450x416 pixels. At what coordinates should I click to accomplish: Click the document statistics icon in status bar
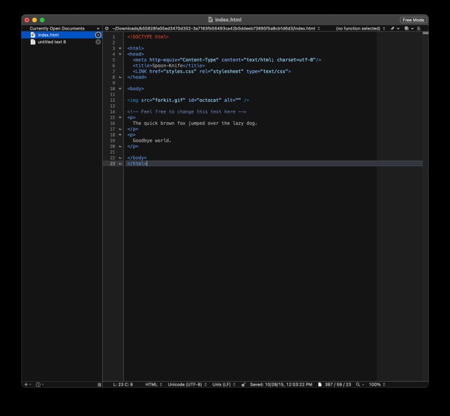pos(319,384)
